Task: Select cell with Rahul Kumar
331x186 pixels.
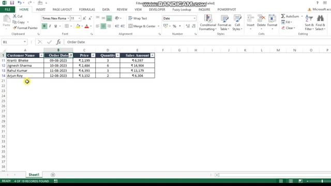Action: coord(25,70)
